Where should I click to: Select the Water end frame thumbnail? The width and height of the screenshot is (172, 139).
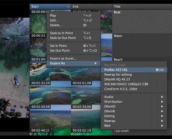tap(106, 45)
